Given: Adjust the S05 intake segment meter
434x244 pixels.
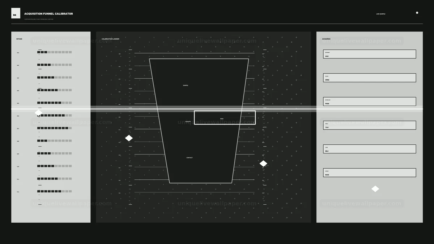Looking at the screenshot, I should (x=54, y=103).
